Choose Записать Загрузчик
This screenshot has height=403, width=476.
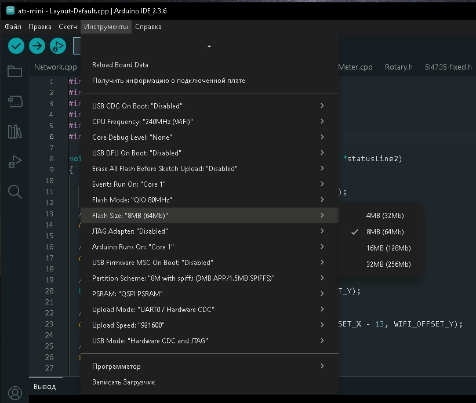point(209,382)
